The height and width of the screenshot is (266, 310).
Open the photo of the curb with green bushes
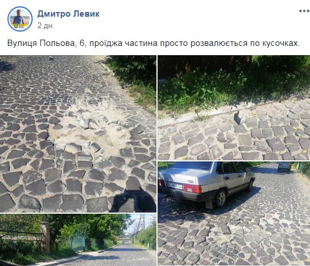[234, 107]
